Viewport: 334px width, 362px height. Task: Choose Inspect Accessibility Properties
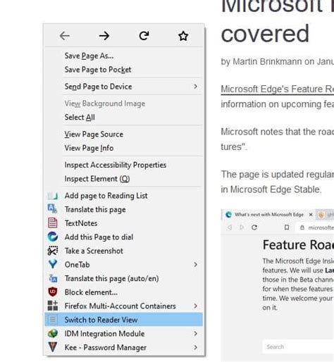tap(123, 165)
